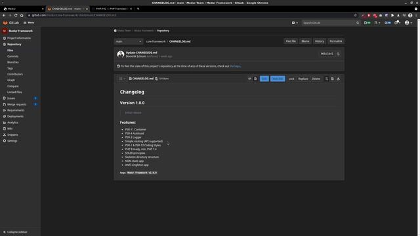
Task: Open the Chrome Extensions puzzle icon
Action: (x=392, y=16)
